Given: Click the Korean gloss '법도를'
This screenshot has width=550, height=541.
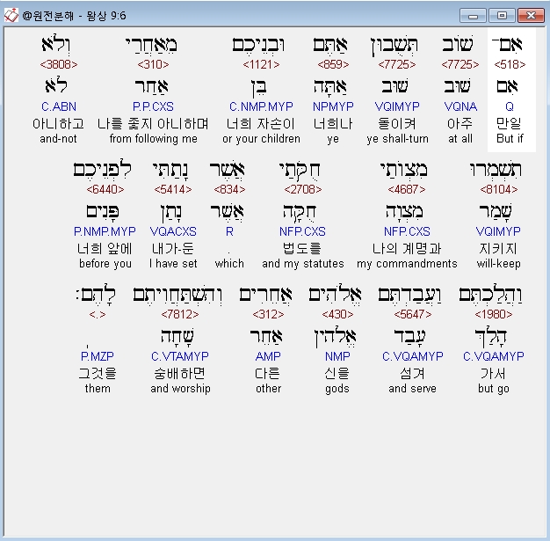Looking at the screenshot, I should [x=302, y=248].
